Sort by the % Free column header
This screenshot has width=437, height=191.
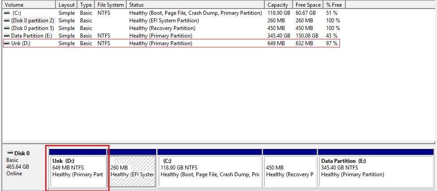point(335,5)
